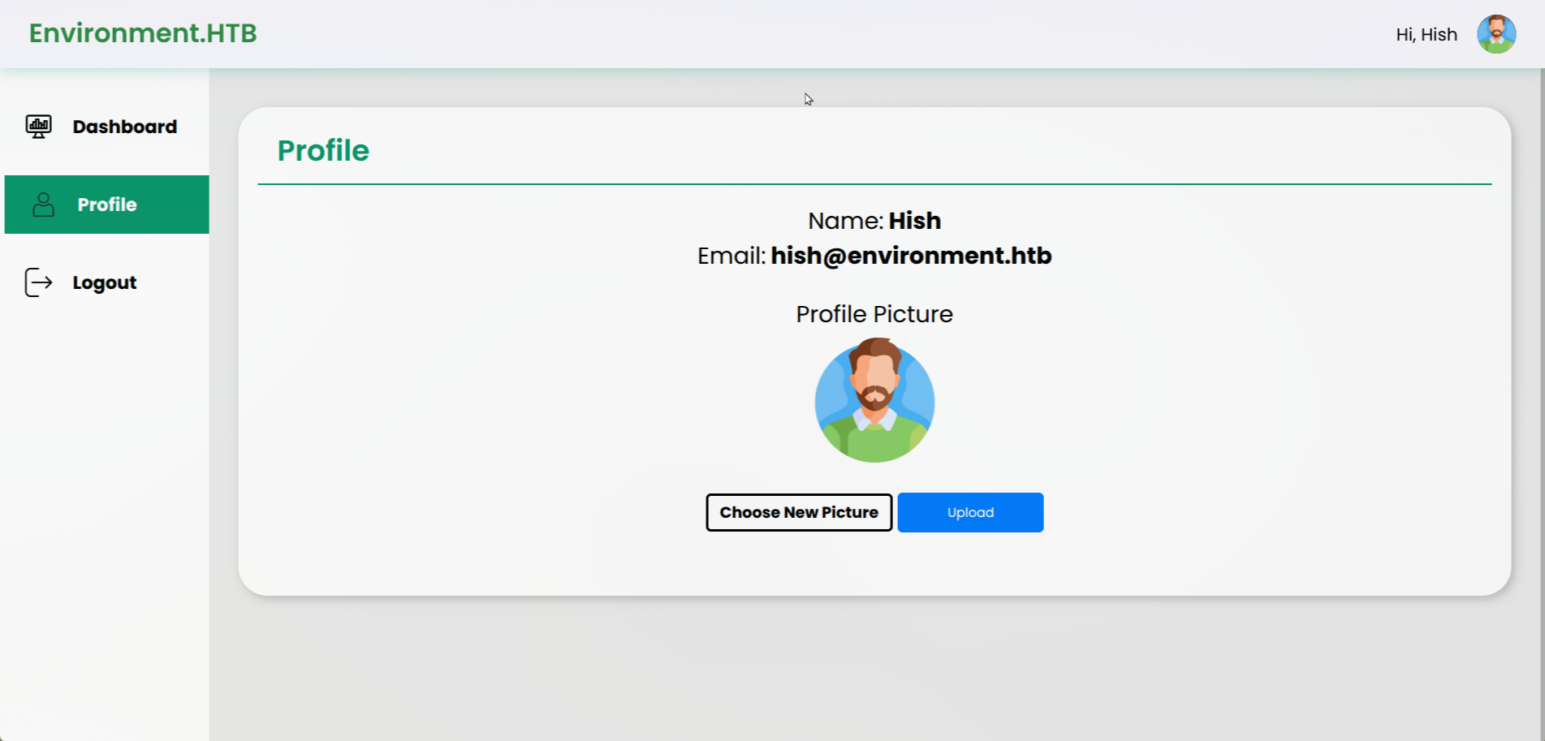
Task: Click the bold name value 'Hish'
Action: pyautogui.click(x=914, y=221)
